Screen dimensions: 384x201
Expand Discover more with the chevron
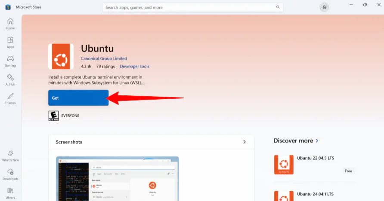click(317, 141)
